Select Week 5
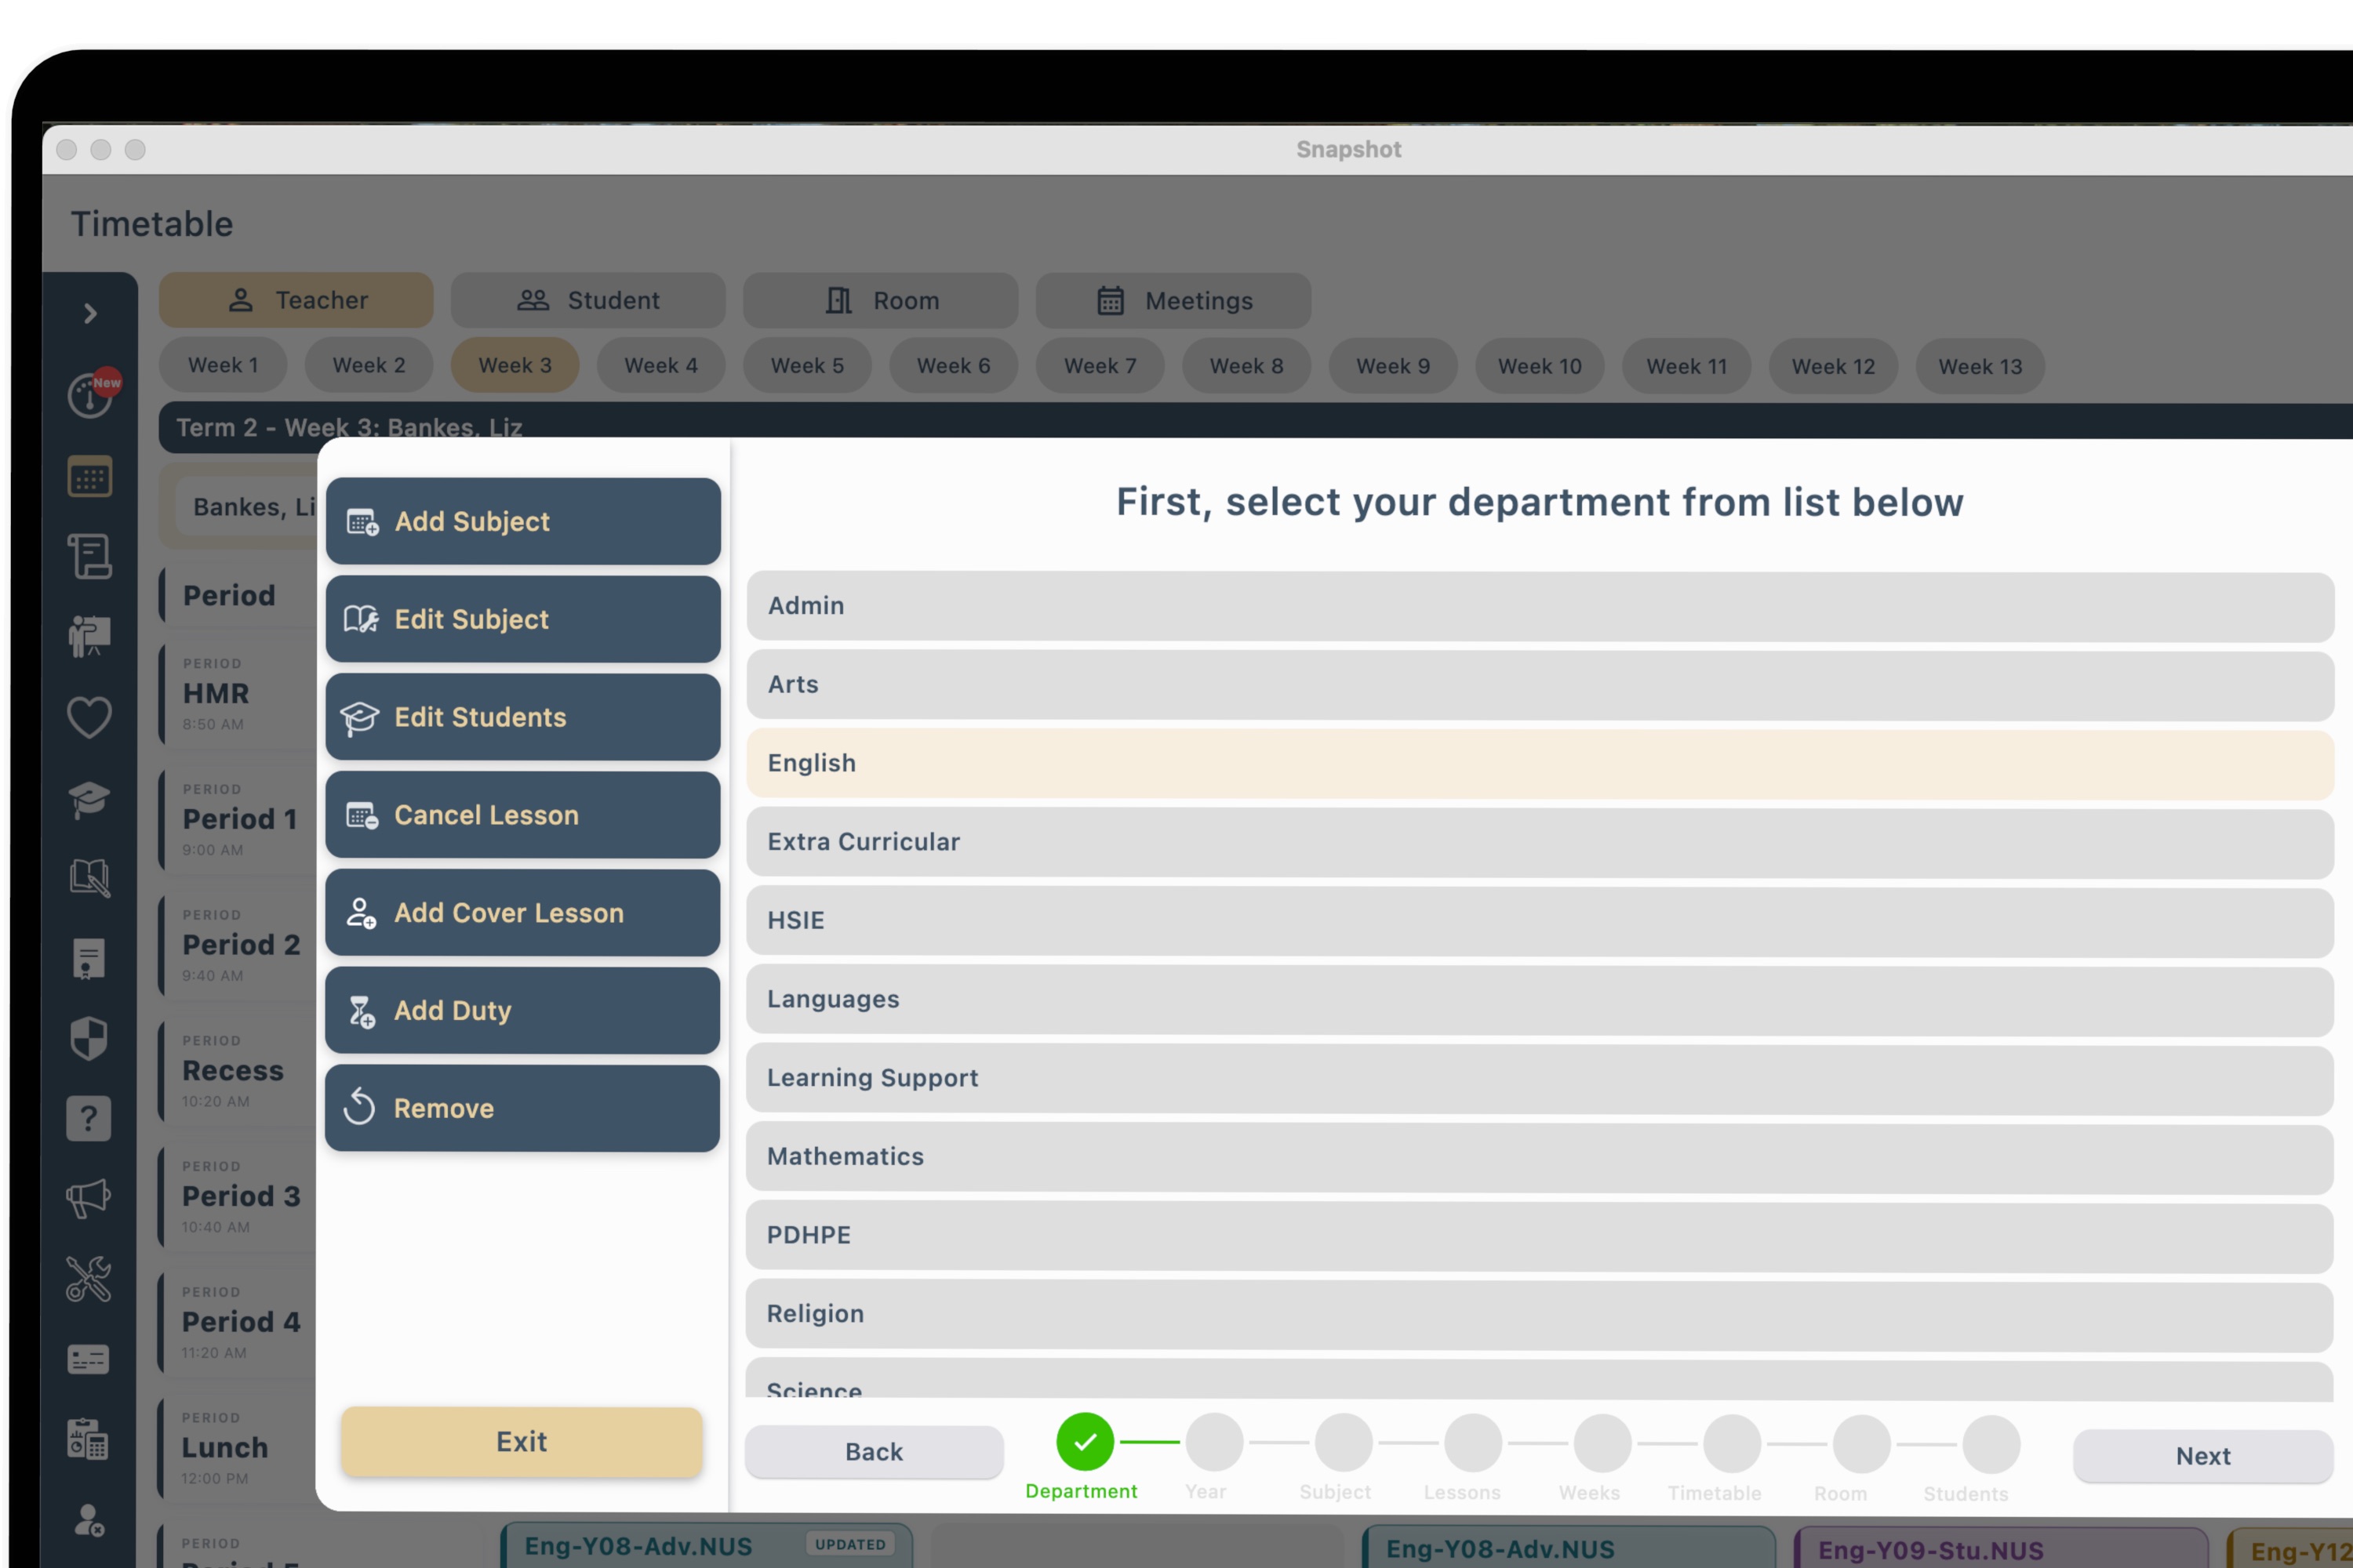The image size is (2353, 1568). pyautogui.click(x=807, y=365)
